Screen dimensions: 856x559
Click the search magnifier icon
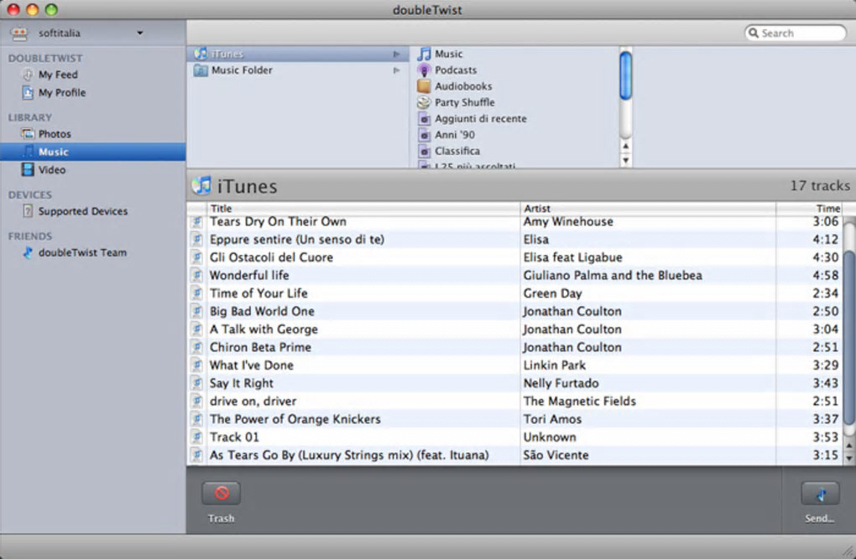[754, 33]
